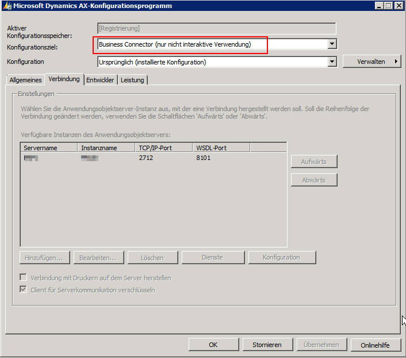Open the Konfiguration dropdown arrow
Screen dimensions: 406x358
[x=332, y=62]
